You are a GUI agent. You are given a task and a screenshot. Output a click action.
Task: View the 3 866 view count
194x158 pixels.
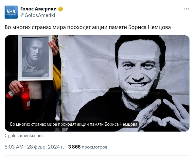point(74,147)
